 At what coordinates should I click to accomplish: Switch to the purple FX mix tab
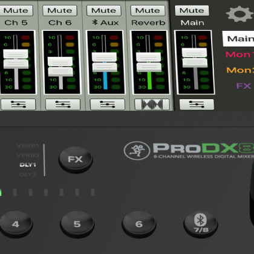pos(244,86)
